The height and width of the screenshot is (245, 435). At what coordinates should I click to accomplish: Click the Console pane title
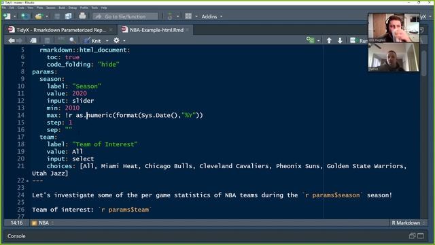(x=16, y=236)
